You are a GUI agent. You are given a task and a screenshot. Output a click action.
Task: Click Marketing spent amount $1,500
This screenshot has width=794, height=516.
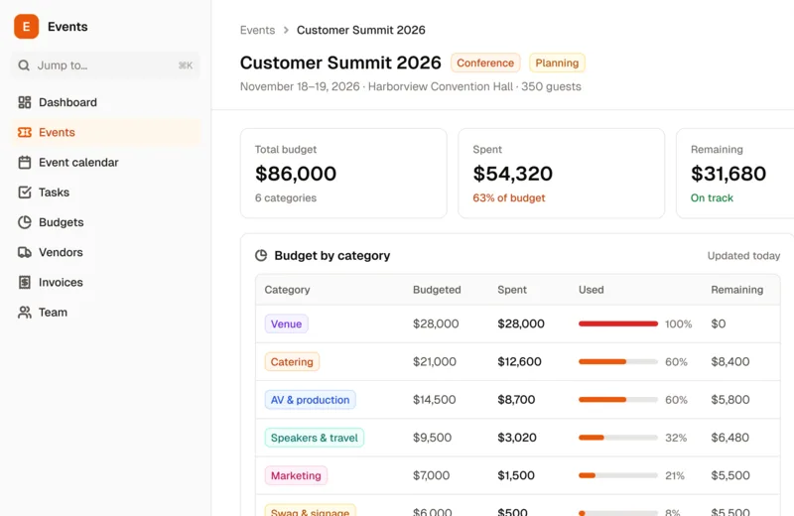515,475
